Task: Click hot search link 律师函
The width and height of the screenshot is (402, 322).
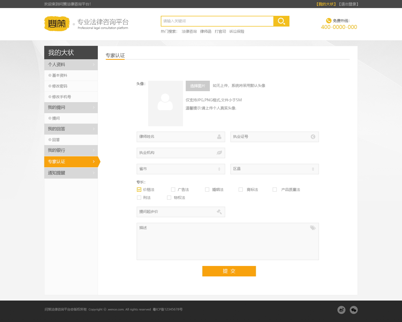Action: coord(206,31)
